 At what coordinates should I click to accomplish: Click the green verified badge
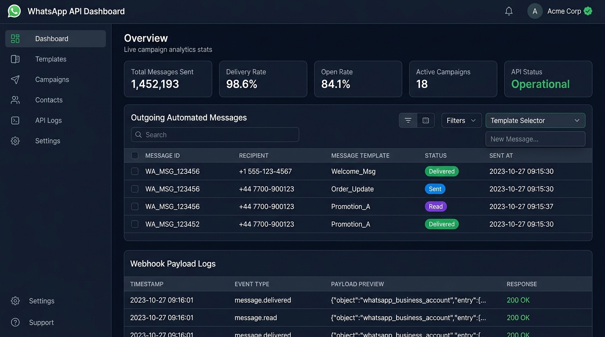tap(588, 11)
